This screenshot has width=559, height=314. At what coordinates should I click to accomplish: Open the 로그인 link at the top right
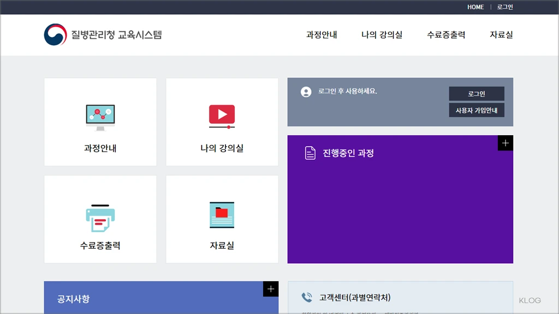[x=503, y=7]
